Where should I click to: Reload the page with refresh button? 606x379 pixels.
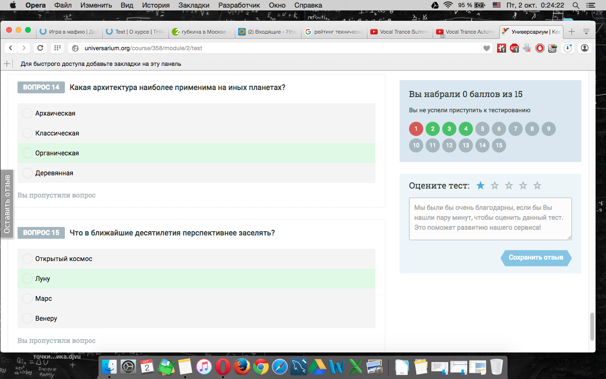40,48
